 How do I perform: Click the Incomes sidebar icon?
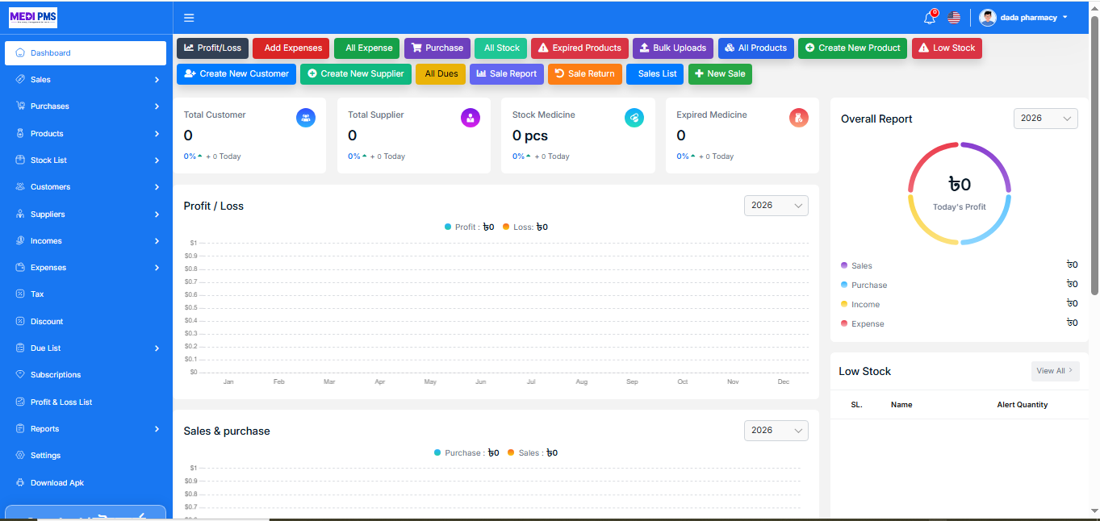click(x=20, y=241)
